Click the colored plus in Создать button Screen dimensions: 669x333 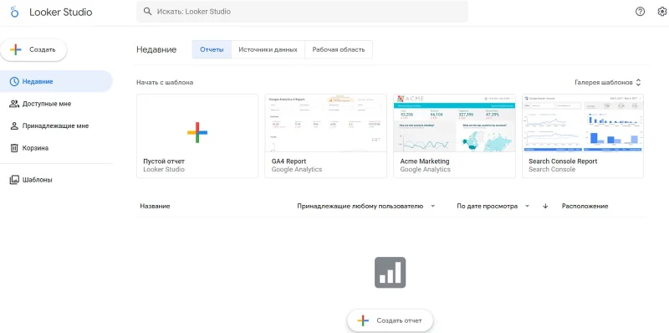(16, 49)
